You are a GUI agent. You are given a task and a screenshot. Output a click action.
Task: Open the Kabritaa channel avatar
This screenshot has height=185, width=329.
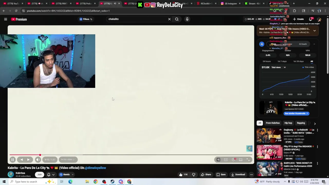[x=11, y=174]
